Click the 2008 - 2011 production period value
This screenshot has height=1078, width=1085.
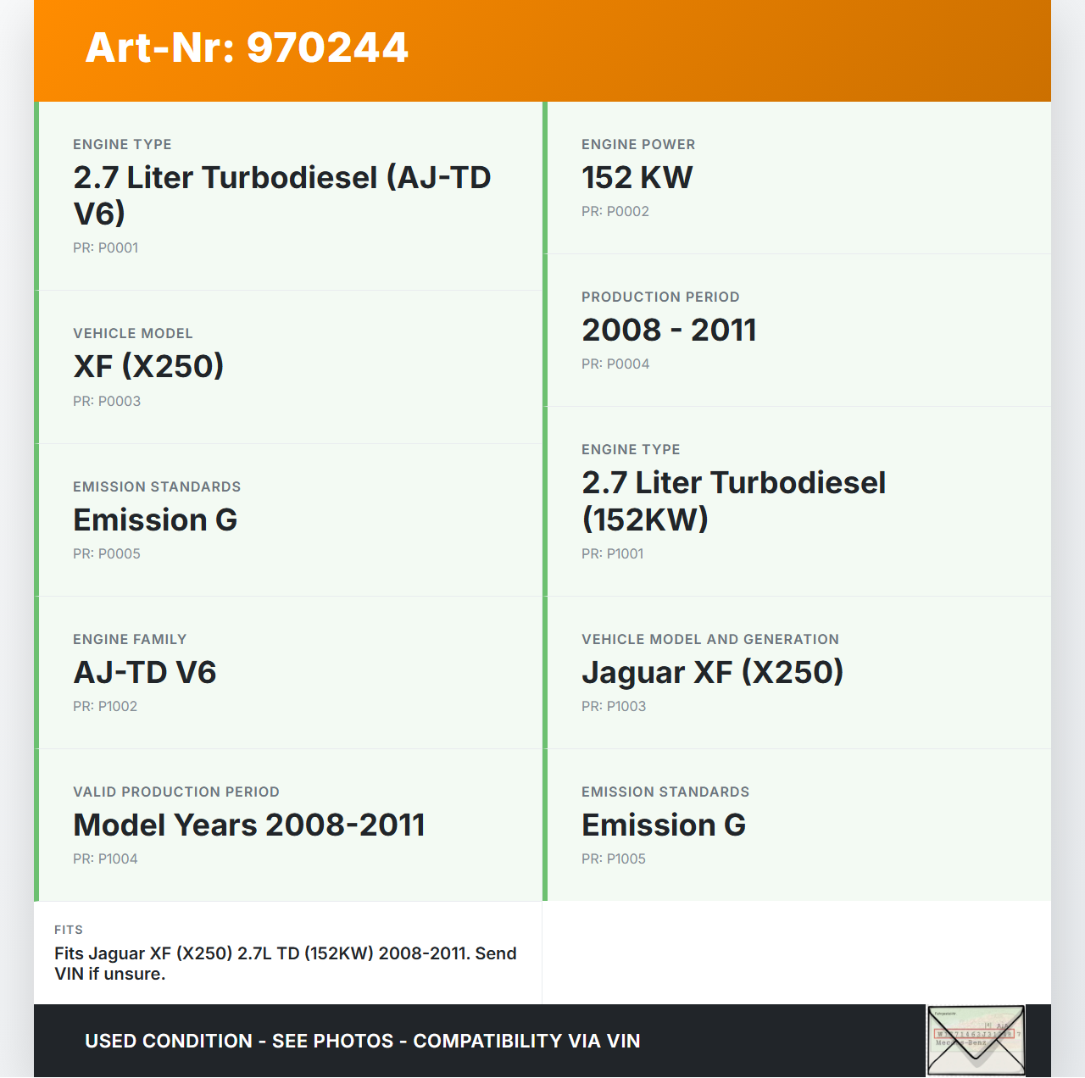tap(669, 330)
